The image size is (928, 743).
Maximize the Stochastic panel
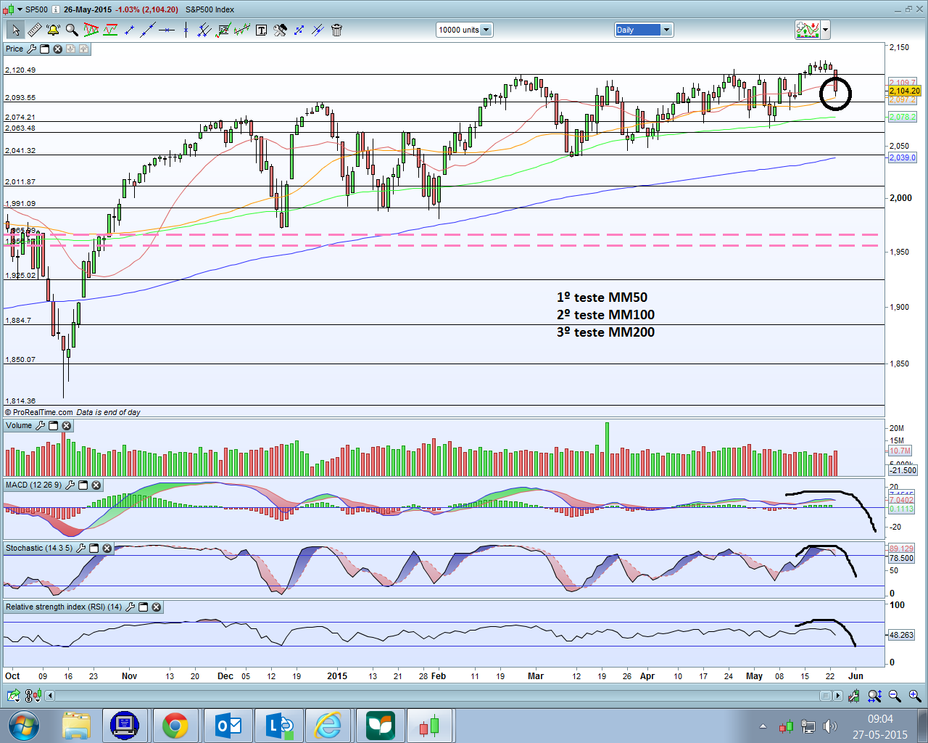point(94,549)
